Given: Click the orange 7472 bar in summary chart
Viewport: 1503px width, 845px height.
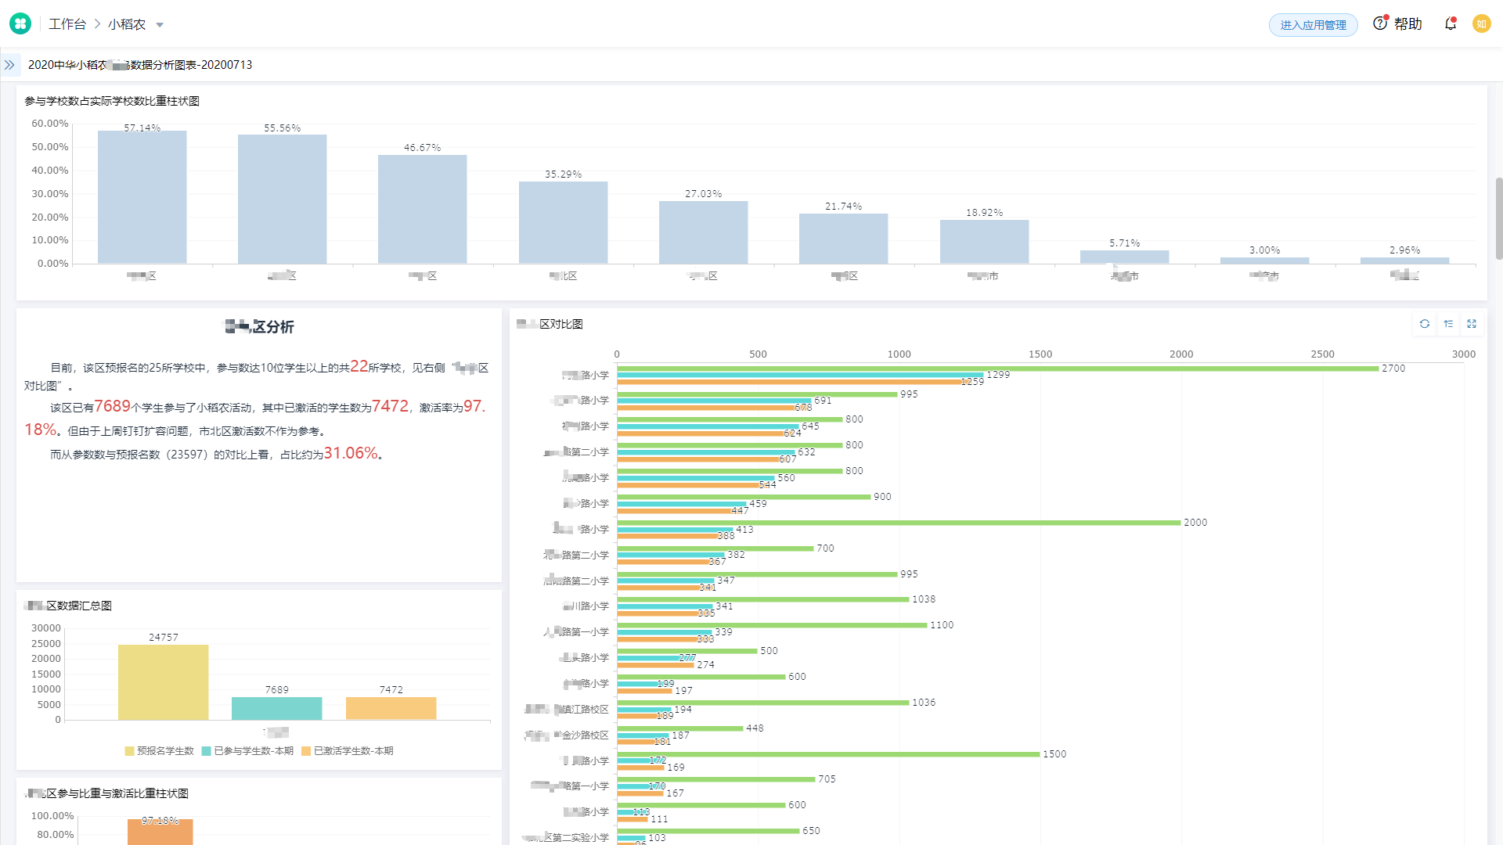Looking at the screenshot, I should pyautogui.click(x=391, y=709).
